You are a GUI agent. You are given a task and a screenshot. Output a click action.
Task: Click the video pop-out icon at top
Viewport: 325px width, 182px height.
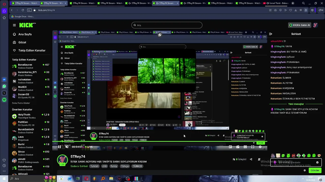tap(160, 35)
